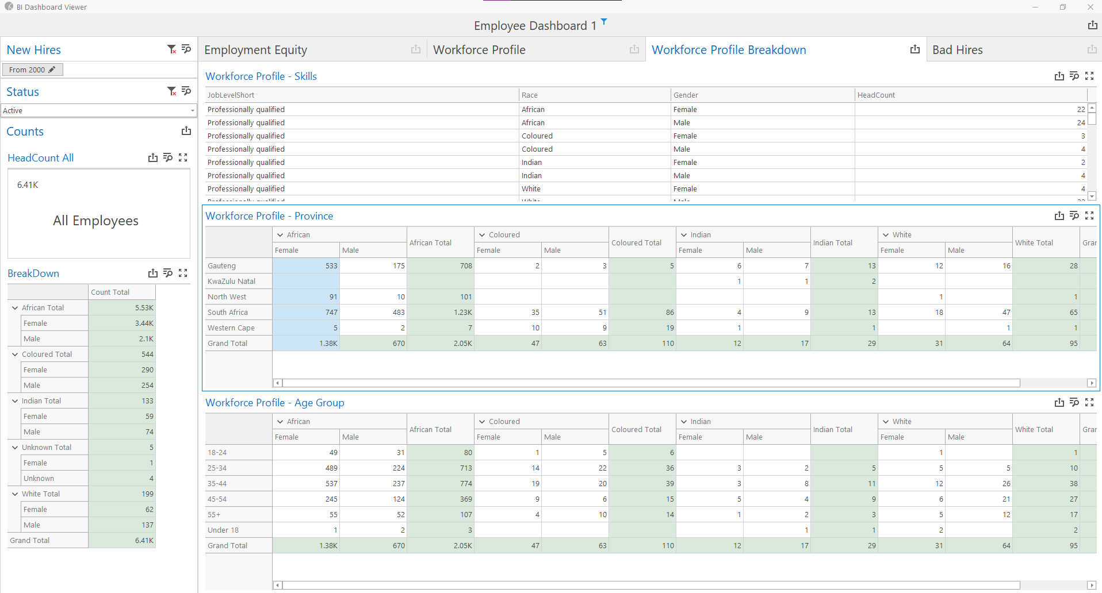Screen dimensions: 1102x593
Task: Collapse African column group in Province pivot
Action: point(280,235)
